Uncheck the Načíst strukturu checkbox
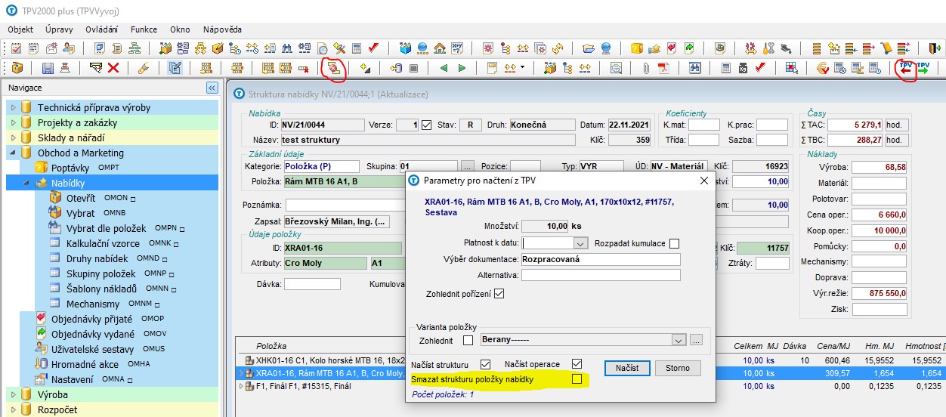The width and height of the screenshot is (946, 417). (x=486, y=365)
